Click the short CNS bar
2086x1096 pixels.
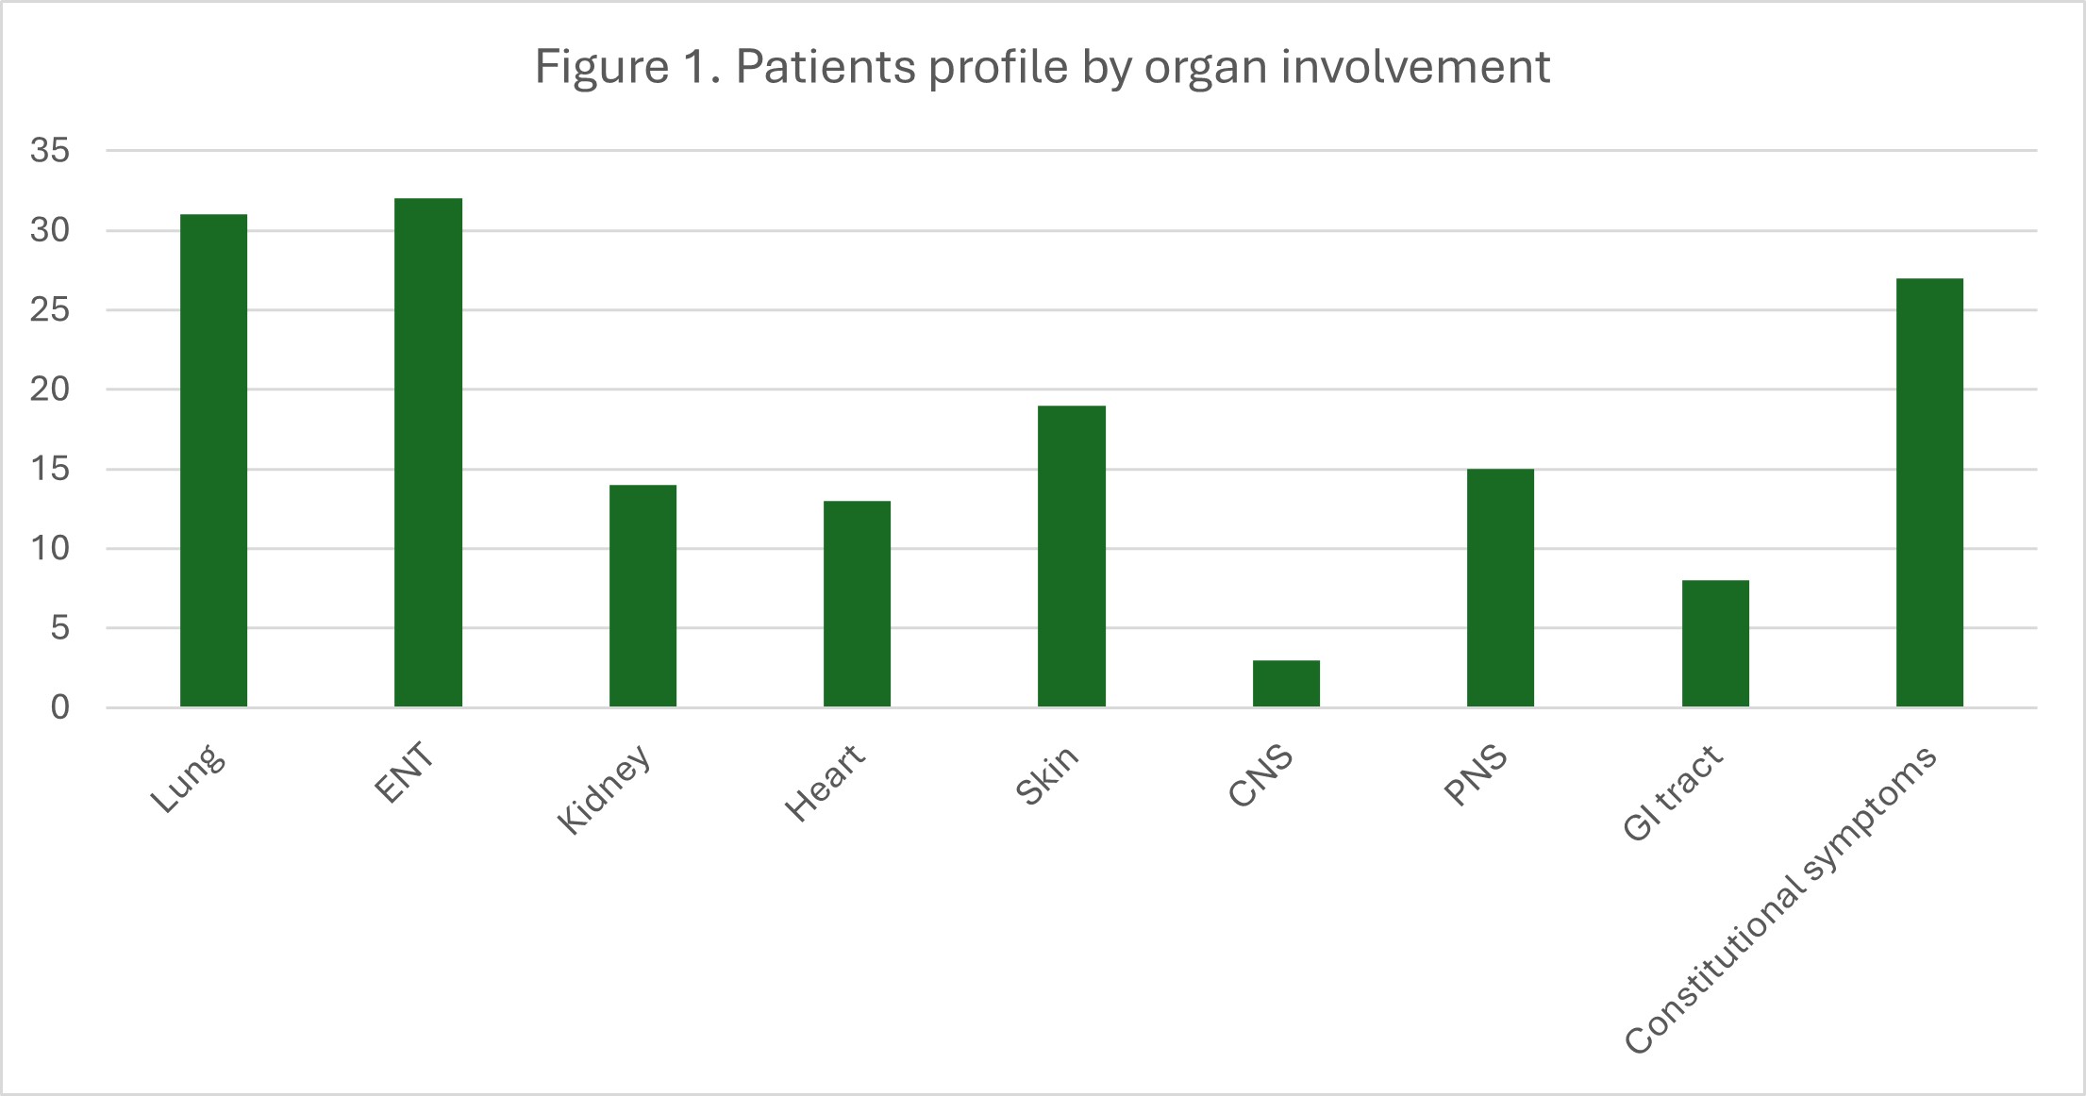pyautogui.click(x=1286, y=684)
